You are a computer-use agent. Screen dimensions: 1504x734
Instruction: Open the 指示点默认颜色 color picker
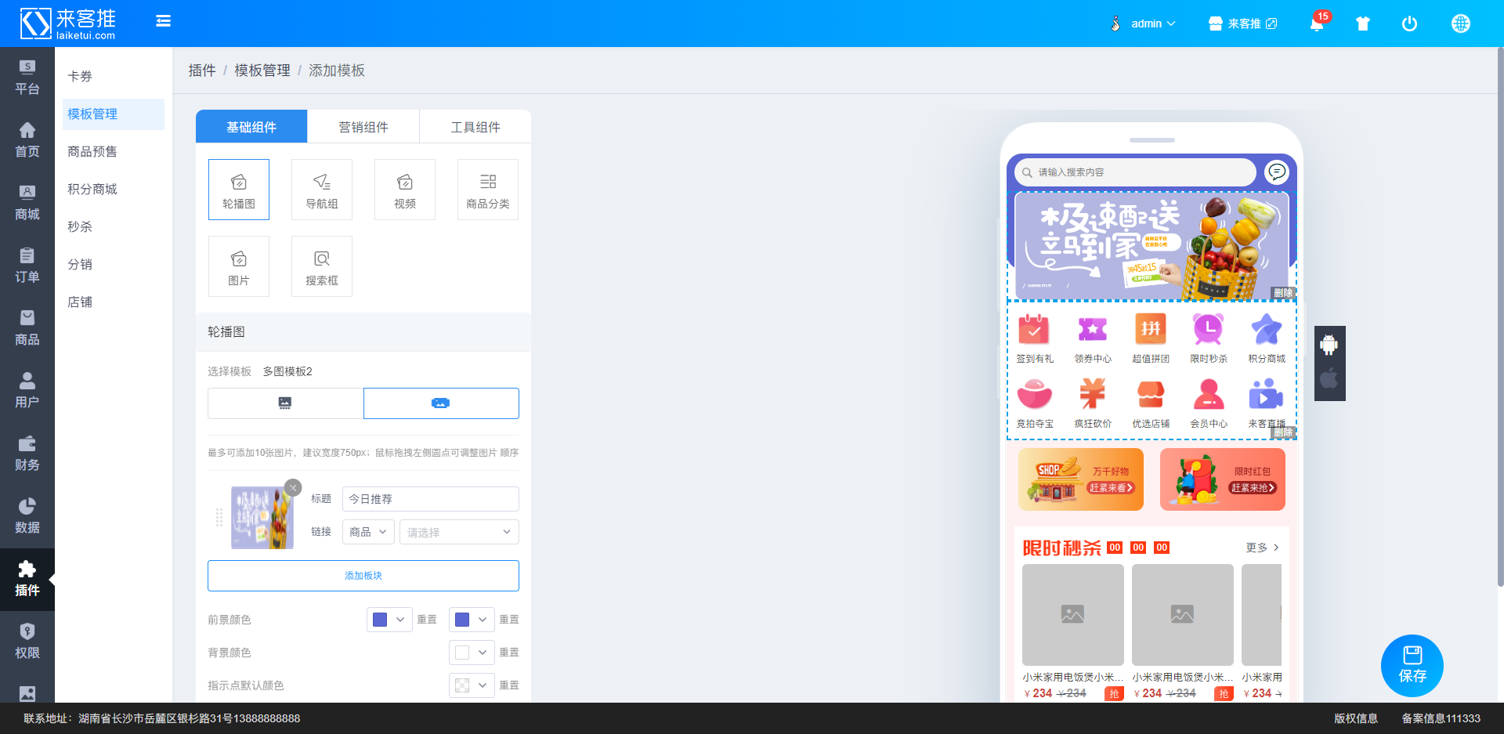point(472,685)
